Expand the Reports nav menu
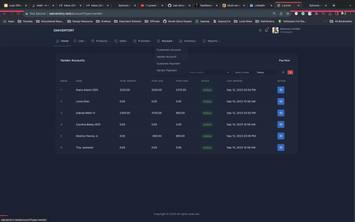Screen dimensions: 355x222 [x=211, y=41]
